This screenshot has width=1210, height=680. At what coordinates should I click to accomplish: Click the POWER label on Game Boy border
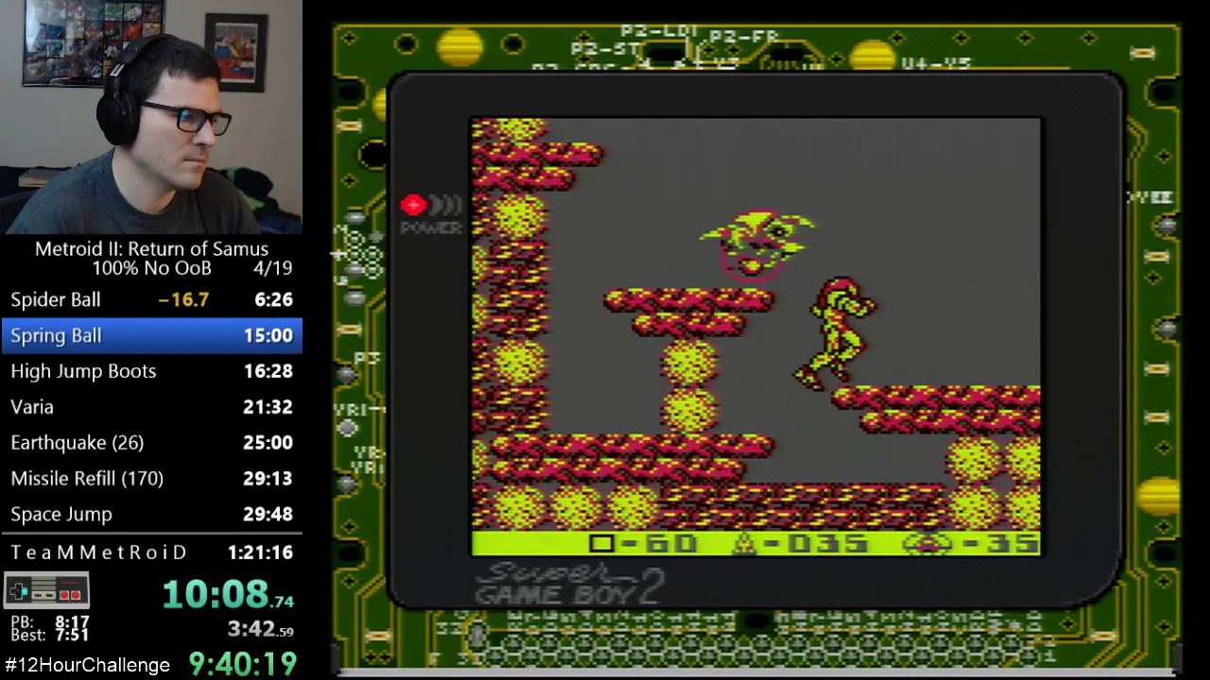[x=431, y=228]
